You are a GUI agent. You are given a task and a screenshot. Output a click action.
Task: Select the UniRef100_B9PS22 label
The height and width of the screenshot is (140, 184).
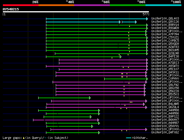pyautogui.click(x=165, y=117)
